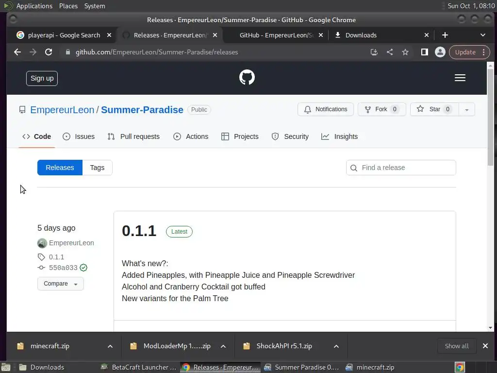Expand the Compare dropdown
The width and height of the screenshot is (497, 373).
61,284
